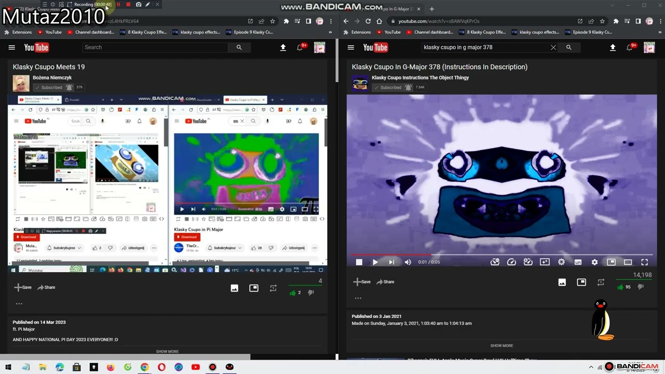The height and width of the screenshot is (374, 665).
Task: Reload the page in the right browser window
Action: 368,21
